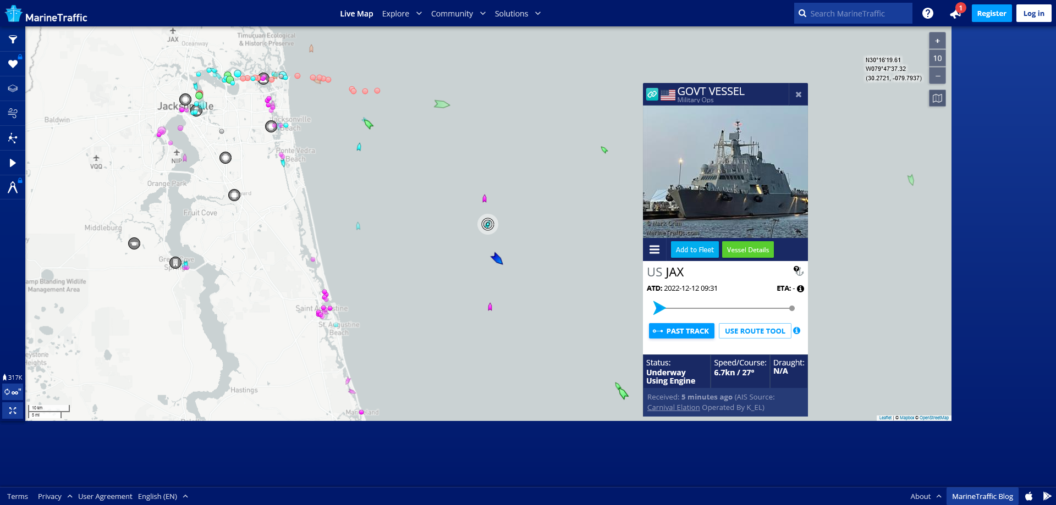Open the map layers icon
1056x505 pixels.
(x=13, y=88)
